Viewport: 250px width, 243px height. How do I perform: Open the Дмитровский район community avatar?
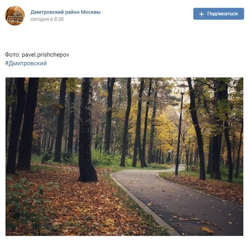[x=15, y=16]
